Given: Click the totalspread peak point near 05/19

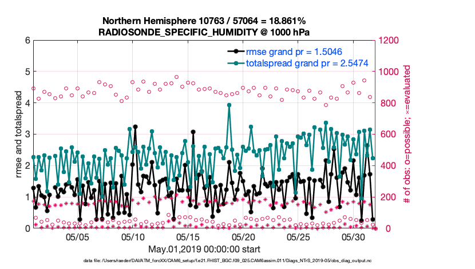Looking at the screenshot, I should point(229,105).
